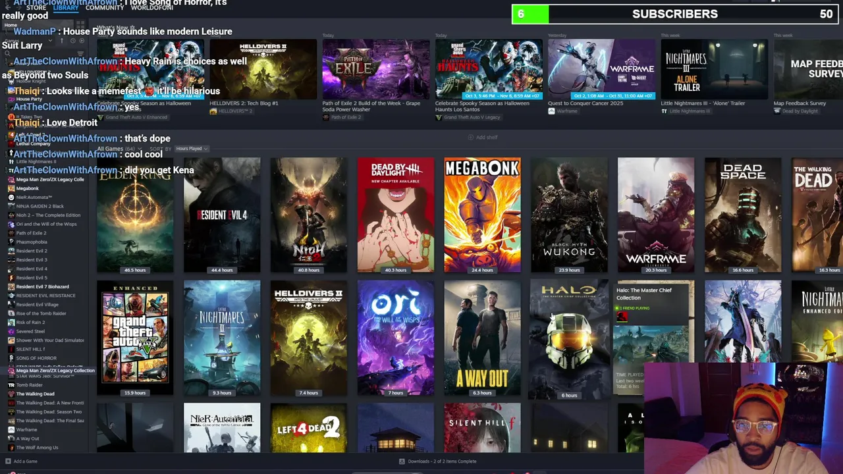The image size is (843, 474).
Task: Select the Black Myth Wukong cover
Action: pos(570,215)
